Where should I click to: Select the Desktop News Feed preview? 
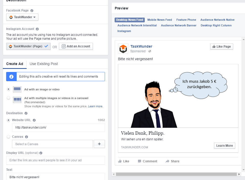pyautogui.click(x=130, y=20)
